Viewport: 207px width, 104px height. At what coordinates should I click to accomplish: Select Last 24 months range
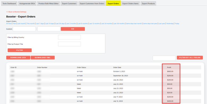coord(107,24)
